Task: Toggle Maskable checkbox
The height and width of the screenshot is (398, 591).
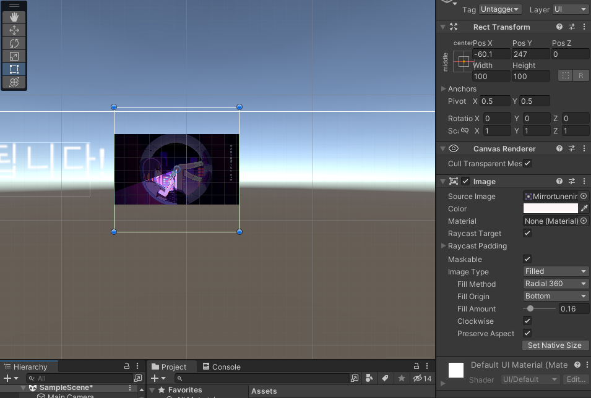Action: pyautogui.click(x=527, y=259)
